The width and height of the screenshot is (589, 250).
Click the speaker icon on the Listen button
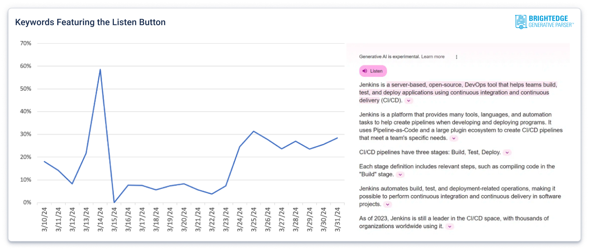[x=365, y=71]
